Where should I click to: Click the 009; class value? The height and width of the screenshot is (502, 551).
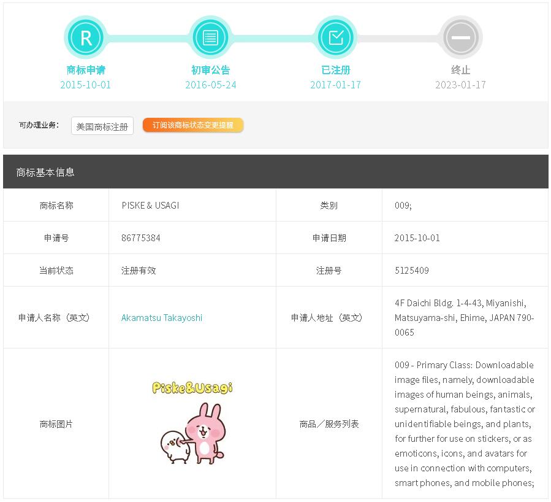tap(403, 206)
